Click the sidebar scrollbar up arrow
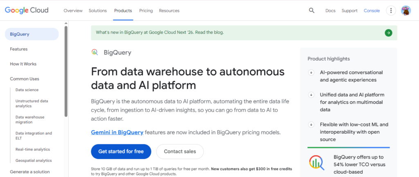419x177 pixels. [x=66, y=23]
